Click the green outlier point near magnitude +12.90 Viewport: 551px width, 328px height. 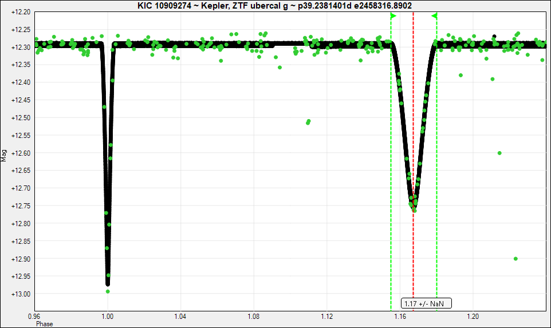point(515,259)
